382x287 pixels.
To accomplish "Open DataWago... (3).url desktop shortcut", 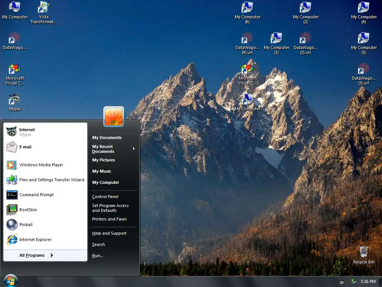I will click(x=363, y=74).
